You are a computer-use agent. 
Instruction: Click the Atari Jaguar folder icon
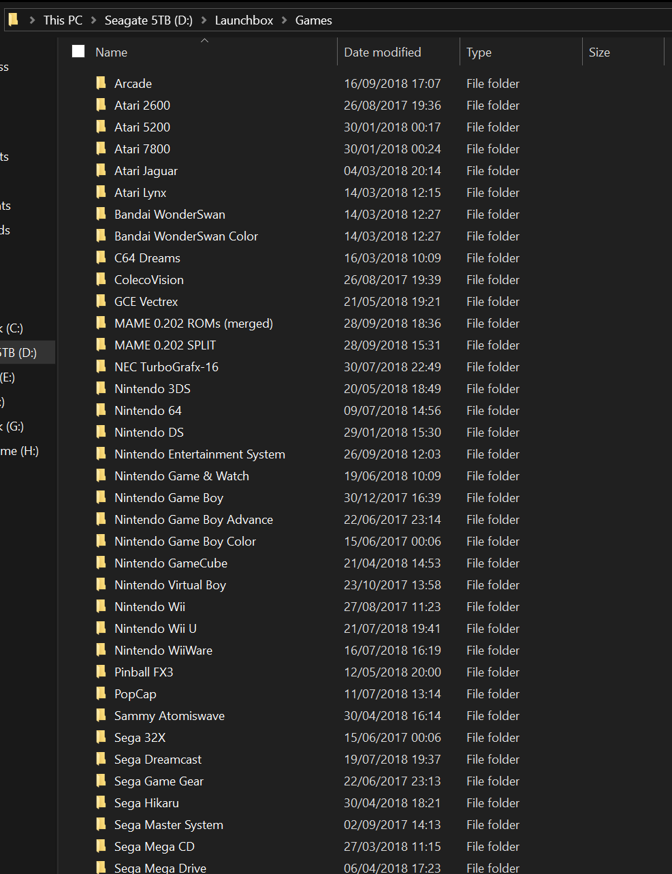pos(101,170)
